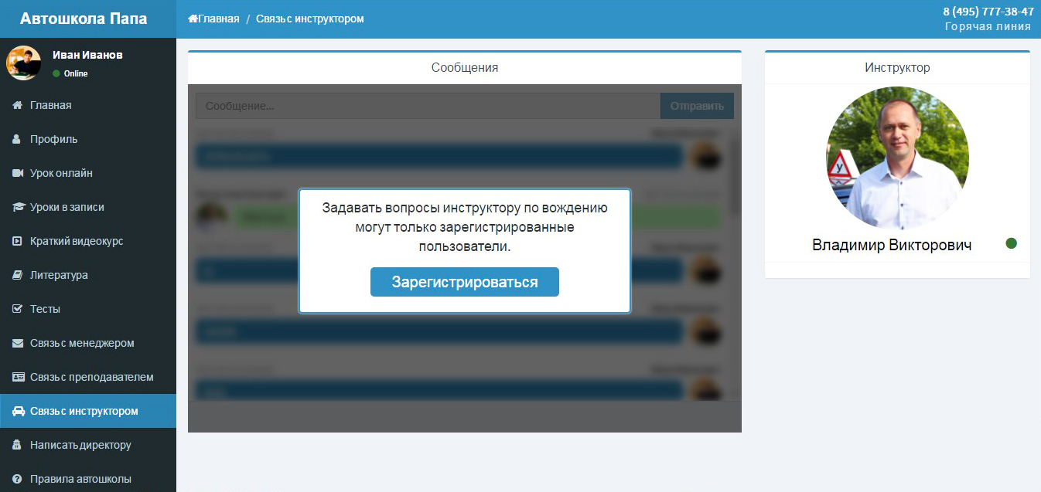Click the green online indicator beside Владимир Викторович
The height and width of the screenshot is (492, 1041).
1011,243
